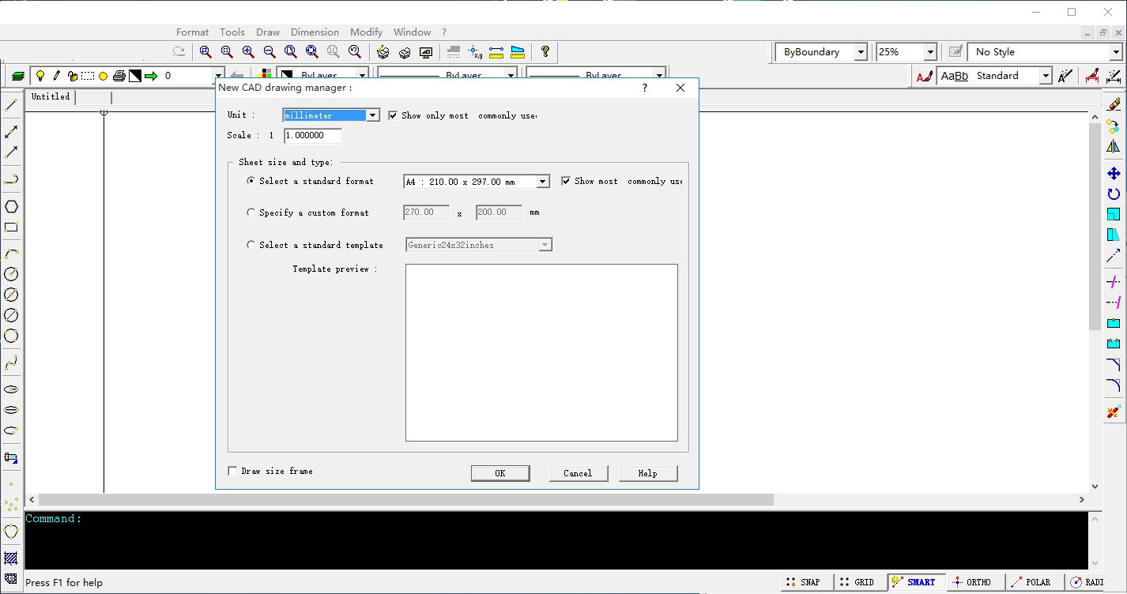Open the 25% hatch scale dropdown
This screenshot has height=594, width=1127.
click(930, 52)
